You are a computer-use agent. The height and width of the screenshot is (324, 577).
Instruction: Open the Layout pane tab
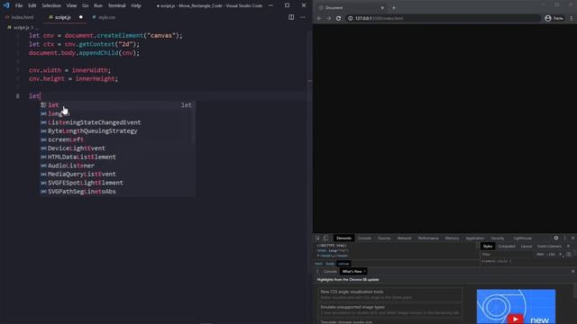point(527,246)
